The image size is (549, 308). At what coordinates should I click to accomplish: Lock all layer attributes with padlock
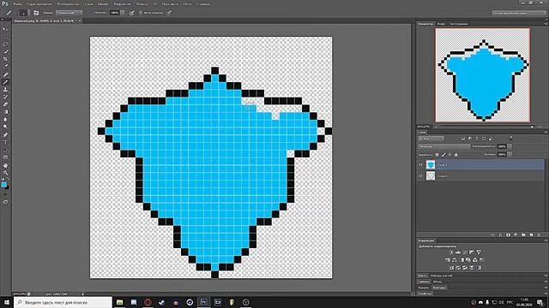[455, 155]
